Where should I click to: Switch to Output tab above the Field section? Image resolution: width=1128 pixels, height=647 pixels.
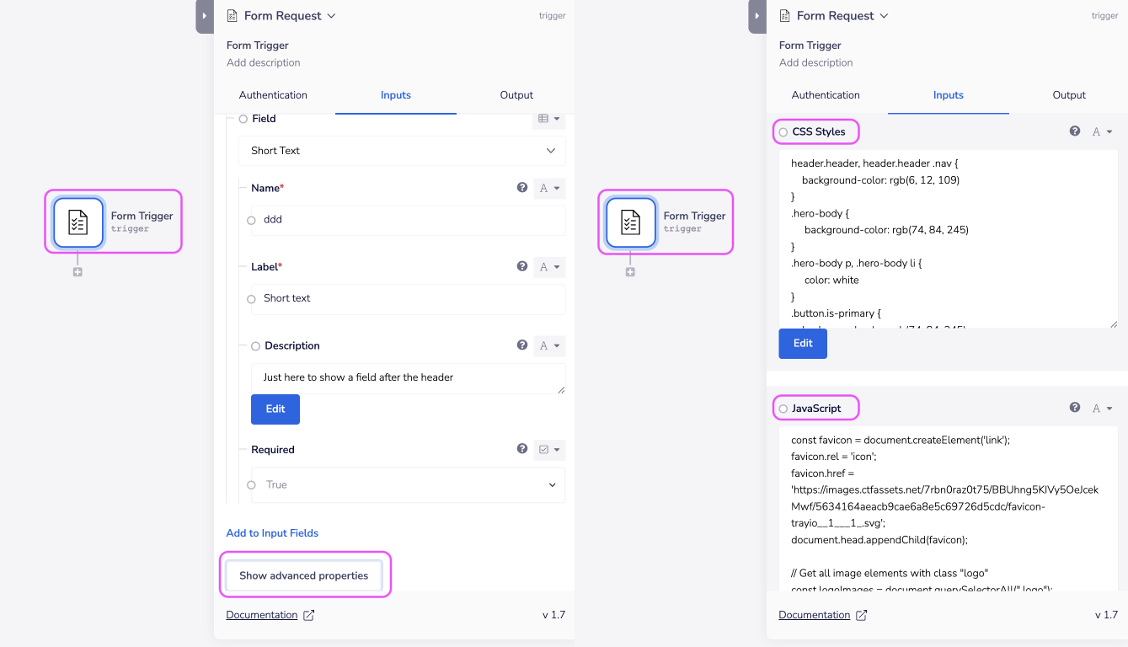coord(516,95)
